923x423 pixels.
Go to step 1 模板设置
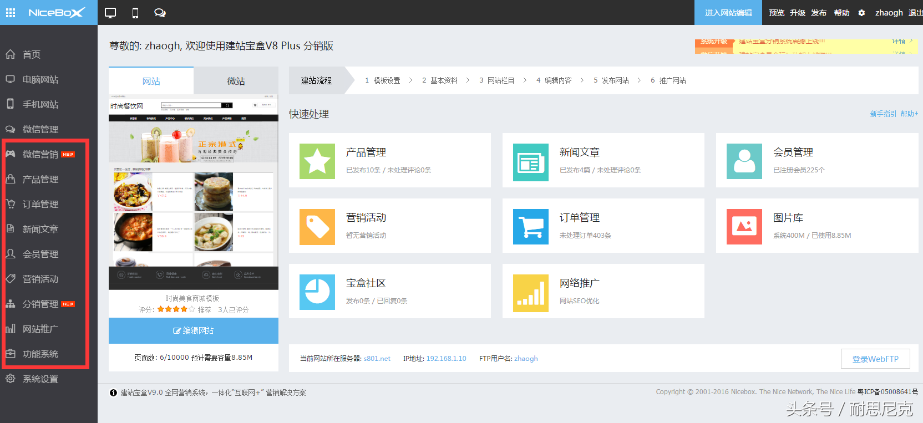383,80
